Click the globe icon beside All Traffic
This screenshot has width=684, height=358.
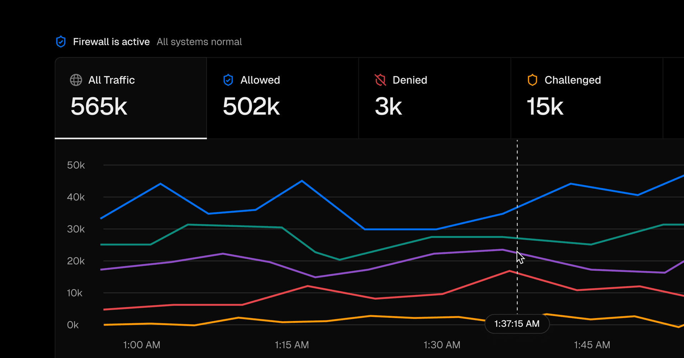[76, 80]
